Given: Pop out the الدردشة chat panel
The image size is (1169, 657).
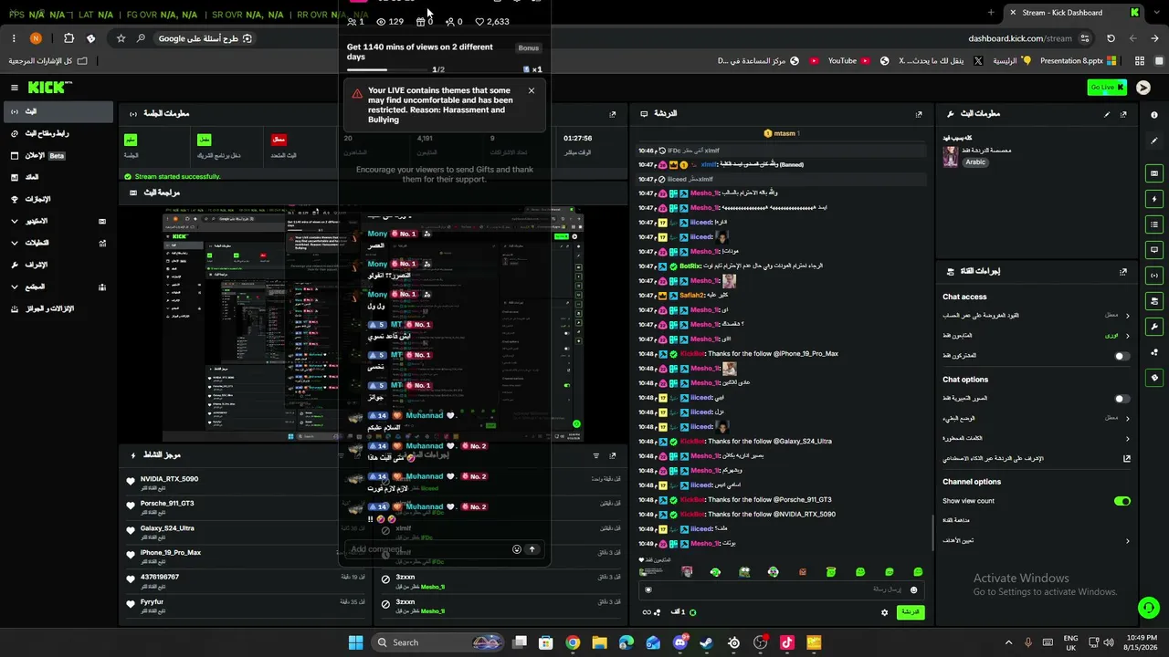Looking at the screenshot, I should click(x=919, y=114).
